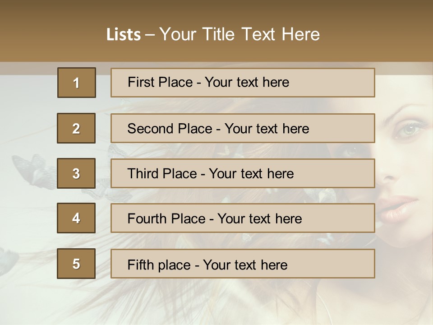Click the number 5 box
Screen dimensions: 433x325
(x=76, y=264)
